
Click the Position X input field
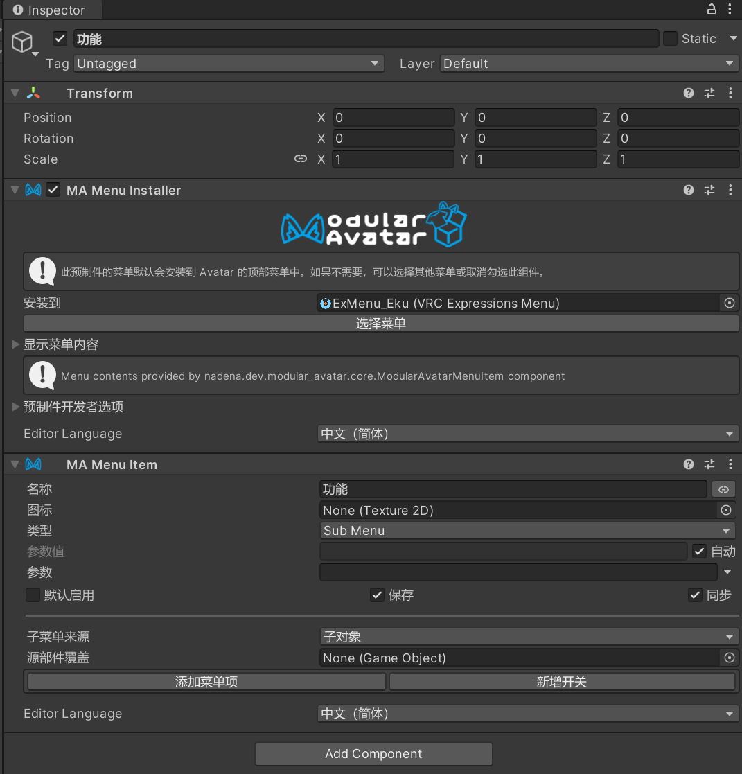click(392, 118)
